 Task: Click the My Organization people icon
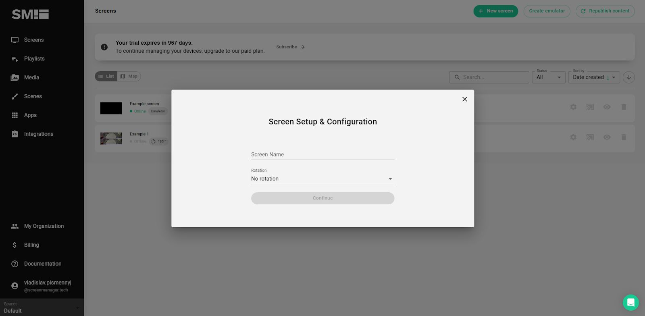pos(15,226)
